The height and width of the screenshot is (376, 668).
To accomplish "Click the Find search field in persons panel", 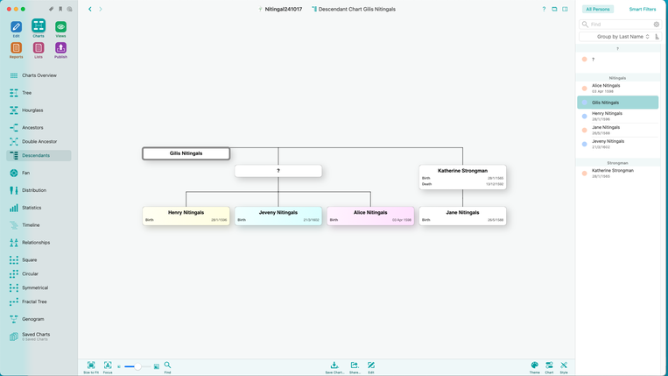I will click(620, 25).
